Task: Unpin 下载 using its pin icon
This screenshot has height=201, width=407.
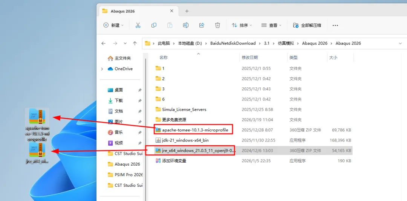Action: (140, 100)
